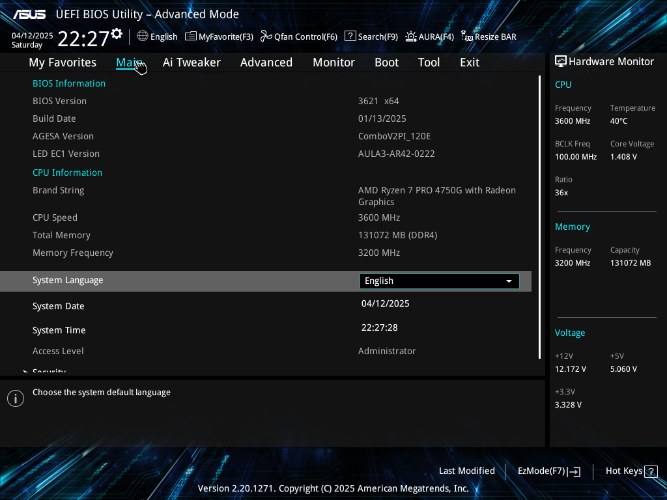Viewport: 667px width, 500px height.
Task: Click the ASUS logo
Action: (x=29, y=14)
